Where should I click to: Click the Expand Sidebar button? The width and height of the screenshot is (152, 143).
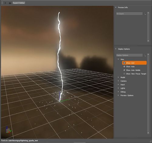coord(19,3)
